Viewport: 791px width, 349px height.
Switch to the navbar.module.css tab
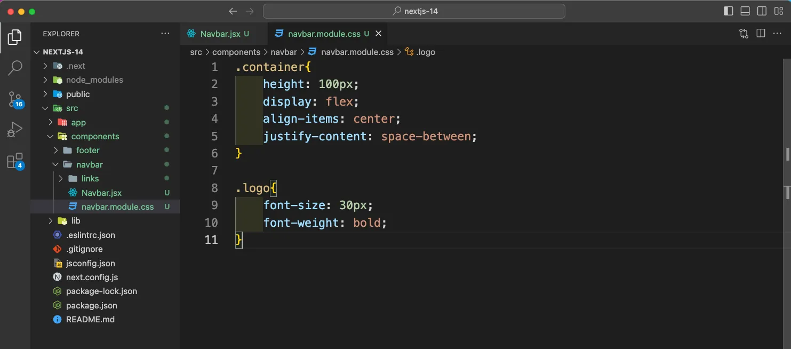tap(327, 34)
